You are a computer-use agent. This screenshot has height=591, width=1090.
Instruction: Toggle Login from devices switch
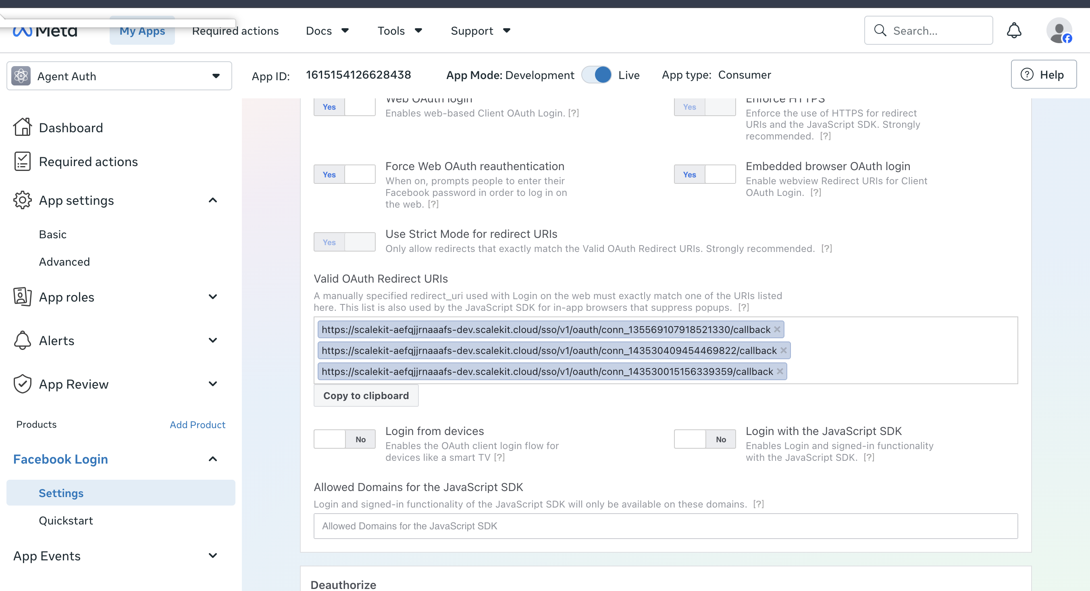click(x=344, y=439)
